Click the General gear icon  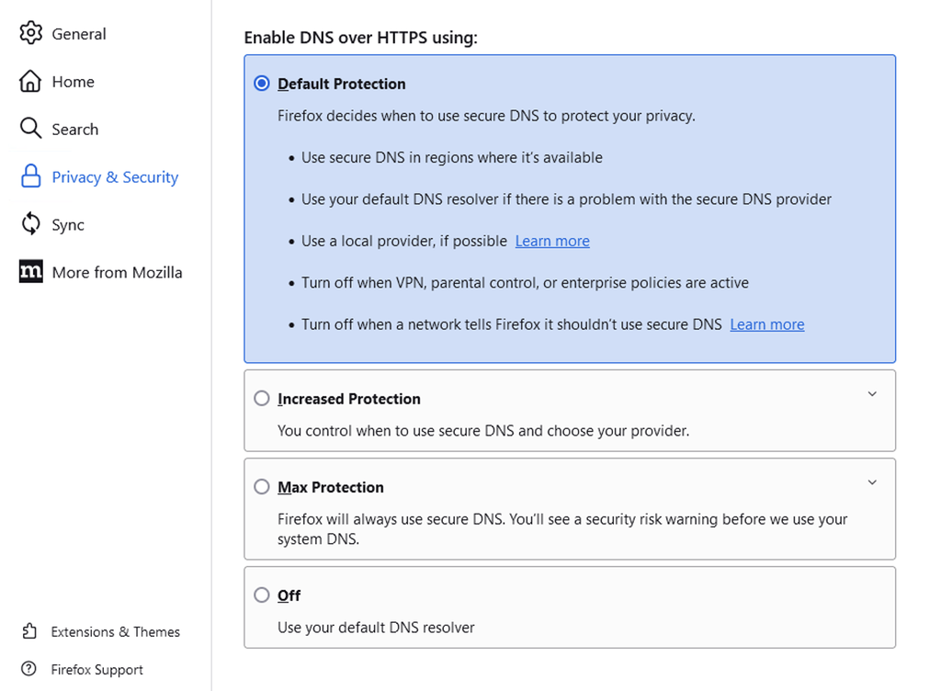(30, 34)
